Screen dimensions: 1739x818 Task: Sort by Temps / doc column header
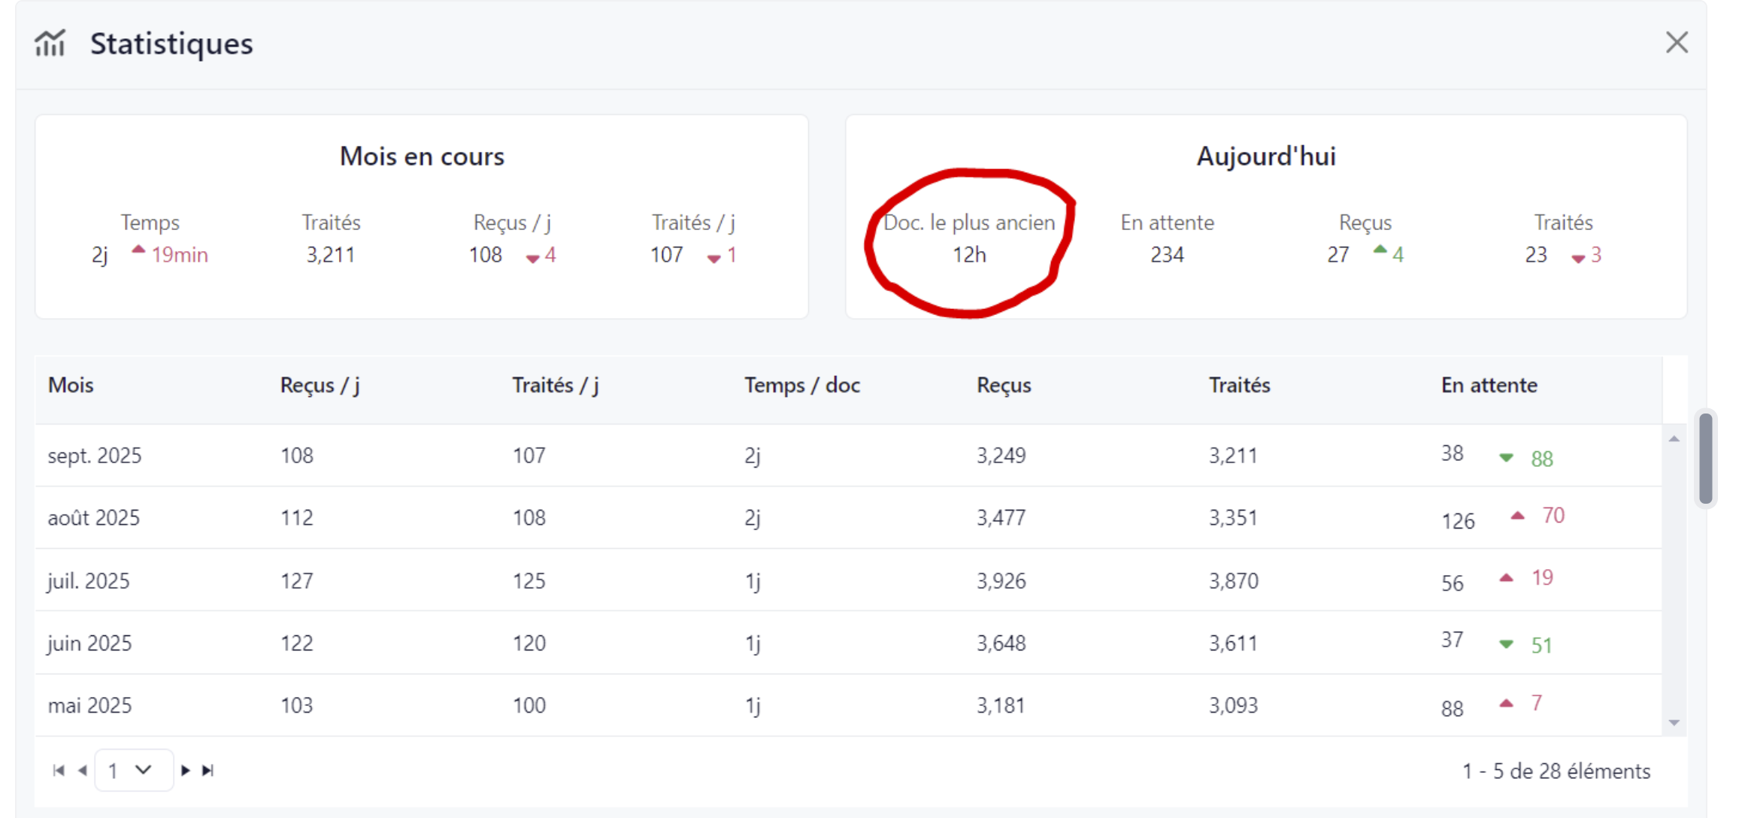tap(801, 385)
